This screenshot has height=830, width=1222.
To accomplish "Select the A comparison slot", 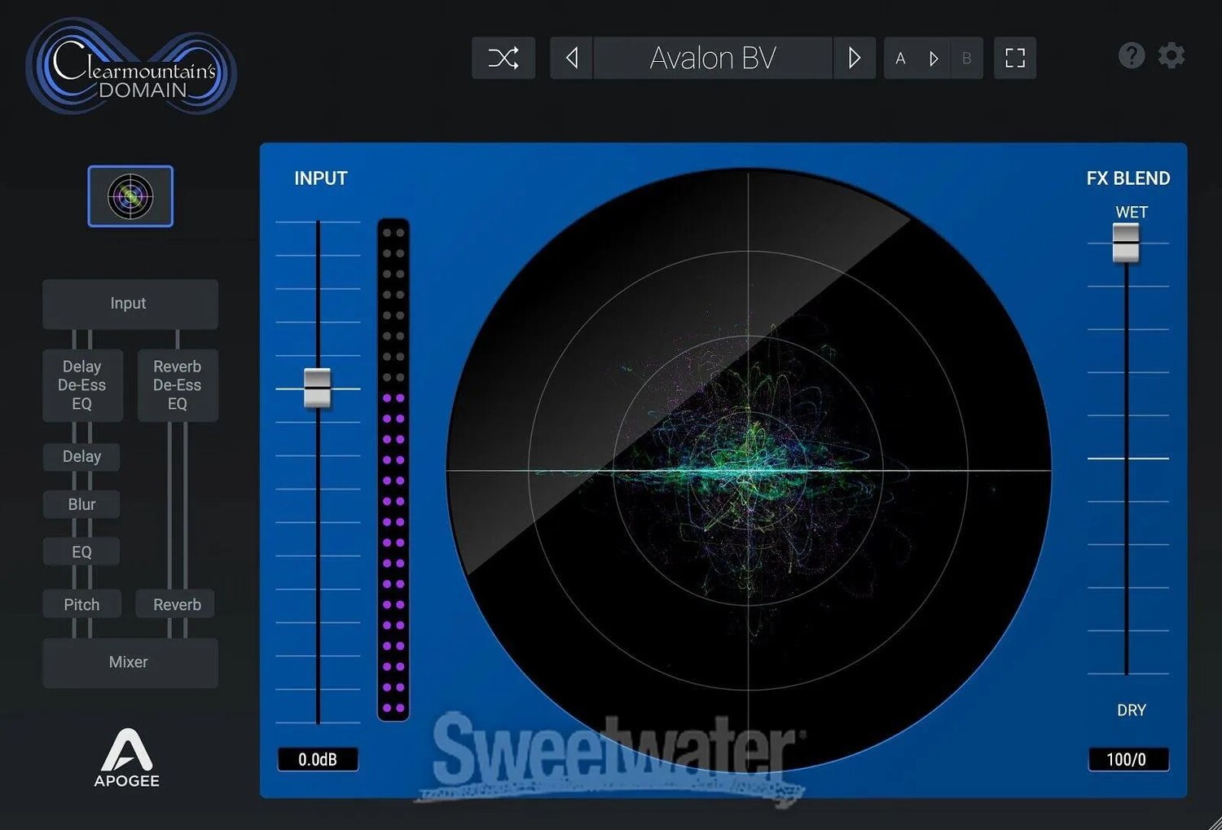I will point(900,59).
